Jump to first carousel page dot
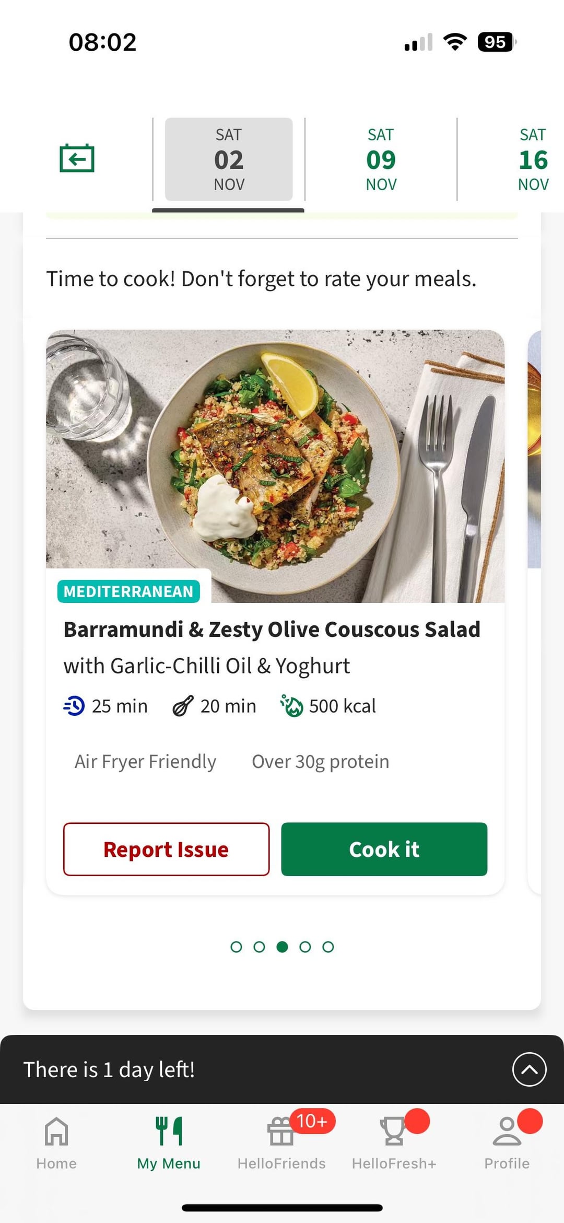The width and height of the screenshot is (564, 1223). [236, 947]
